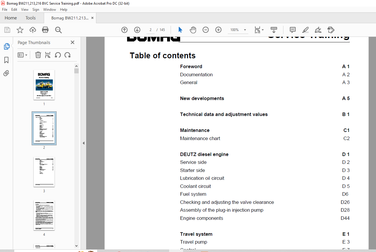Close the Bomag BW211 document tab
Viewport: 376px width, 252px height.
93,18
